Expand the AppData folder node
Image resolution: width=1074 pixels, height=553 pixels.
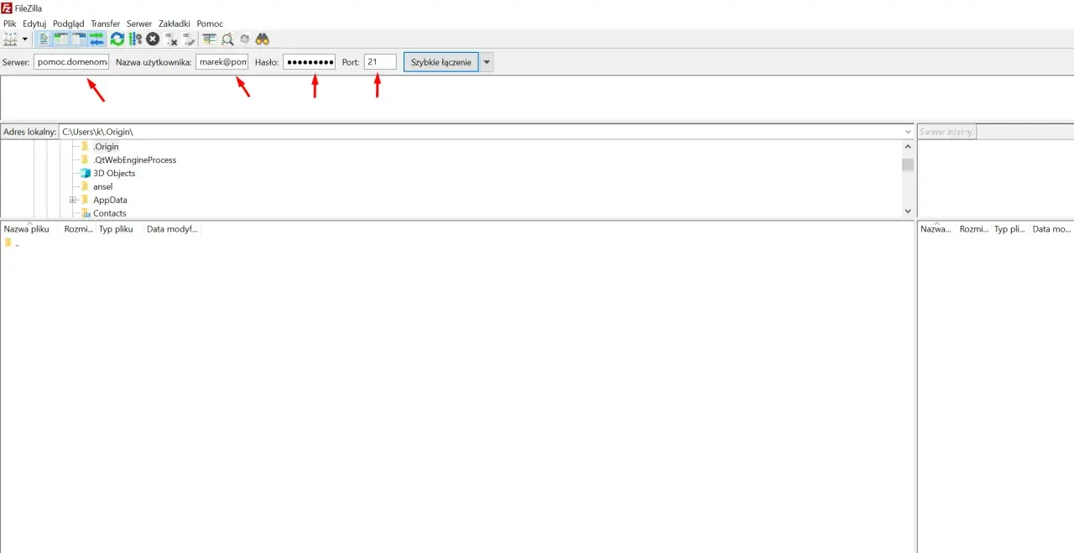73,200
